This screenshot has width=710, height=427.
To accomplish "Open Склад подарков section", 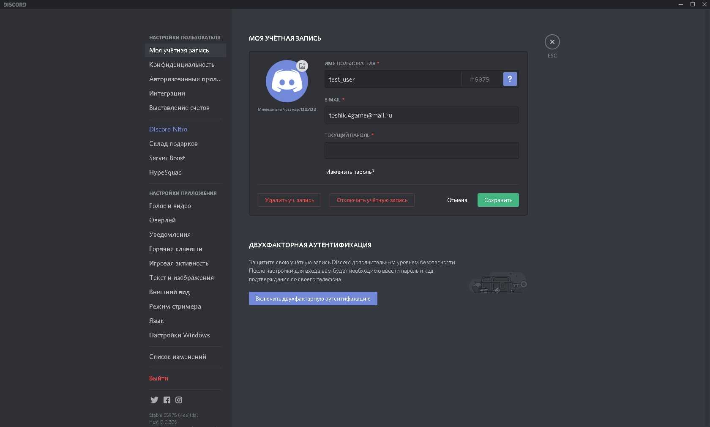I will 186,144.
